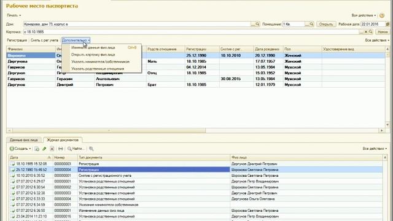Screen dimensions: 393x221
Task: Click the cancel search magnifier icon after Найти
Action: (91, 149)
